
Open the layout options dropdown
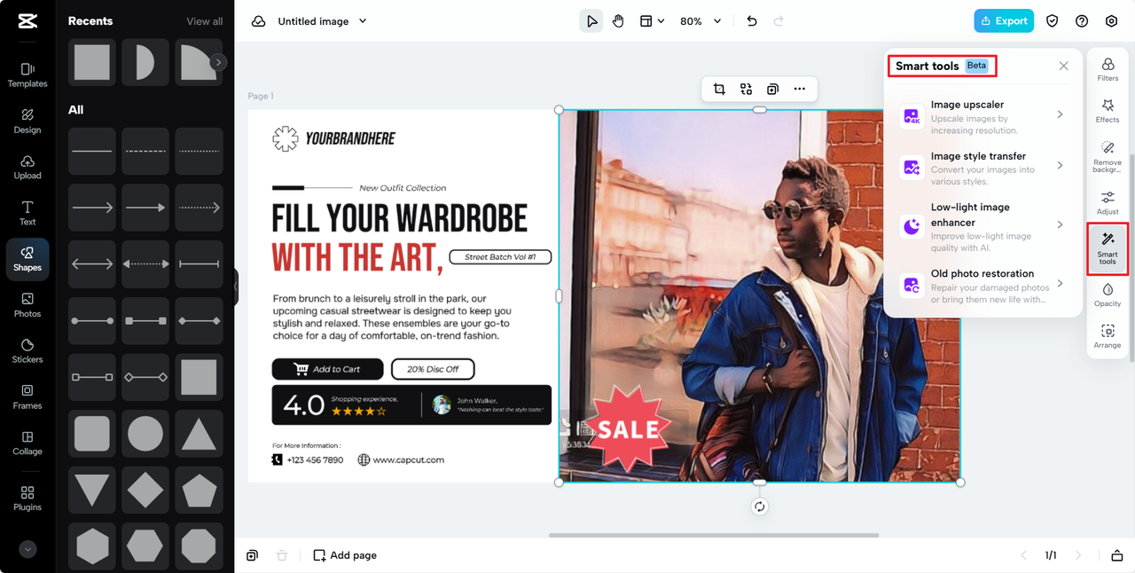tap(652, 21)
